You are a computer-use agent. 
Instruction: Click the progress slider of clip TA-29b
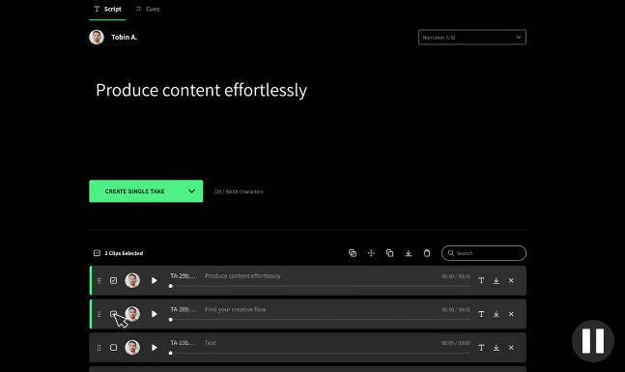pos(320,286)
